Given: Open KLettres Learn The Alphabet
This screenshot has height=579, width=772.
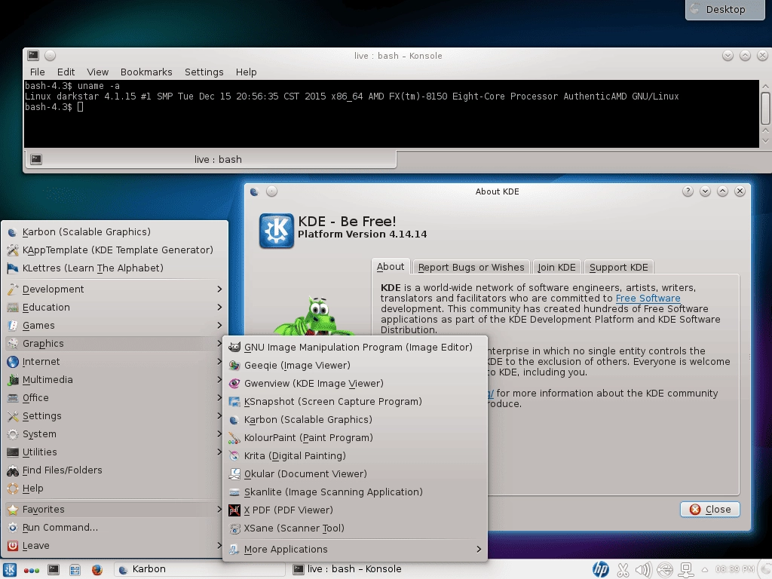Looking at the screenshot, I should coord(115,268).
